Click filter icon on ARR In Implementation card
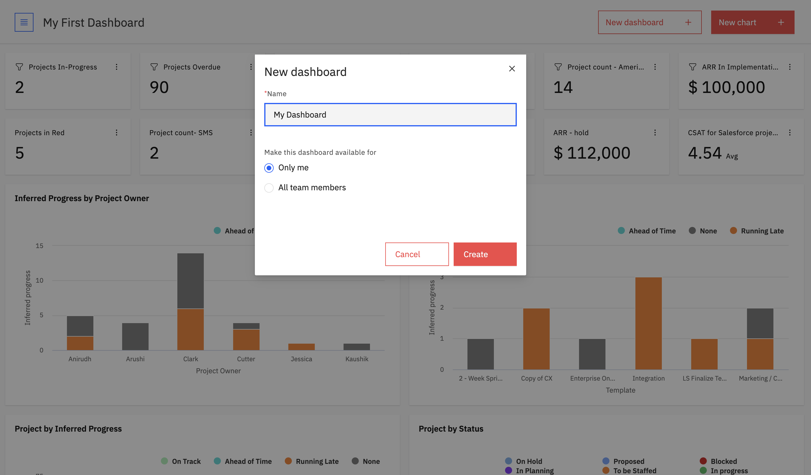 tap(693, 67)
